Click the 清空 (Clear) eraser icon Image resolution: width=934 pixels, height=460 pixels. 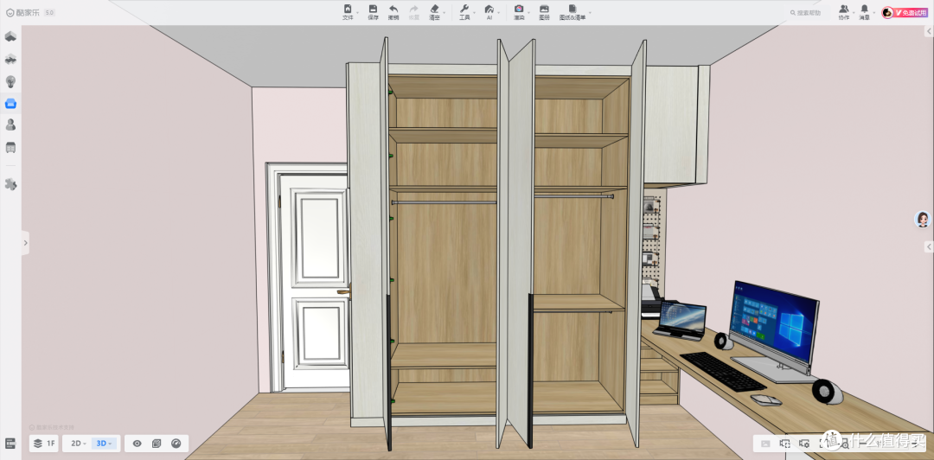pyautogui.click(x=434, y=9)
